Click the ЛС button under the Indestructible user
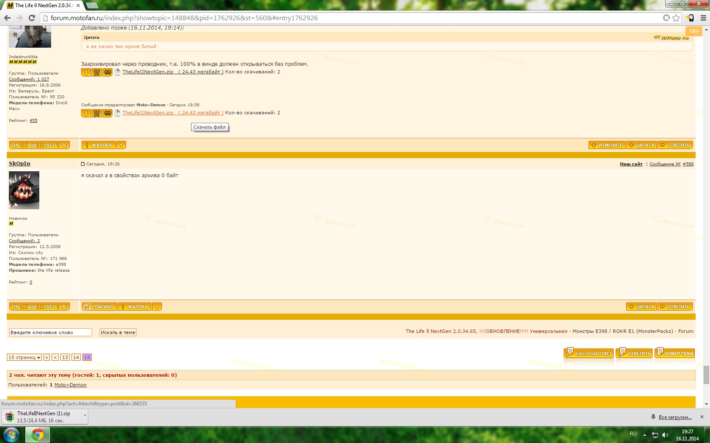The width and height of the screenshot is (710, 443). (x=64, y=145)
